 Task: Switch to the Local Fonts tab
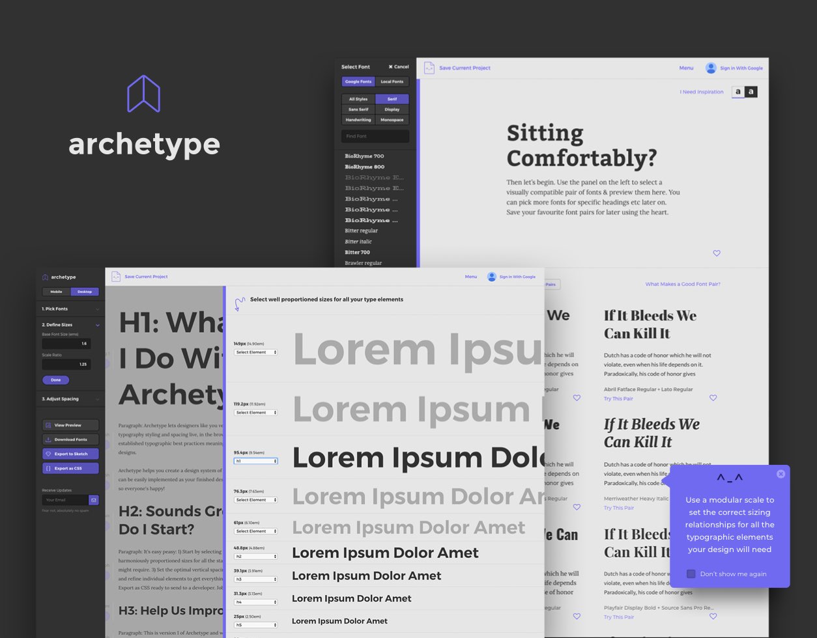point(390,81)
